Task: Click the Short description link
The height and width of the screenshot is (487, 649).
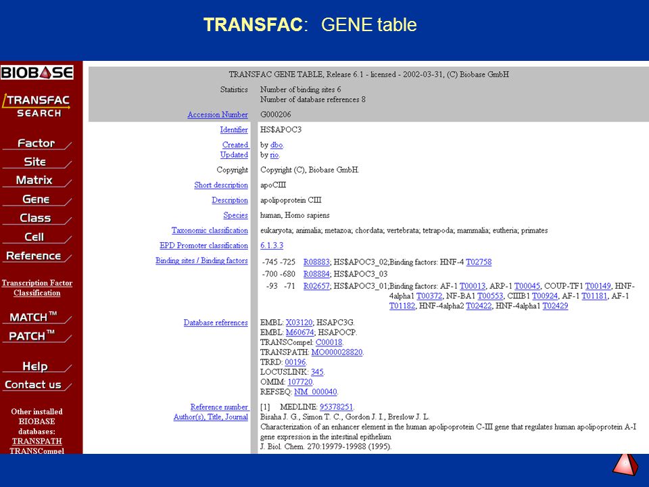Action: (x=221, y=185)
